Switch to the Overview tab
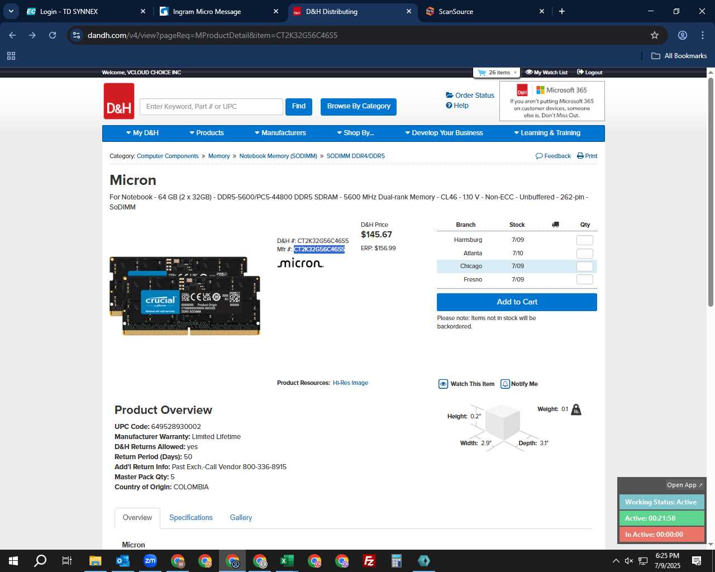This screenshot has height=572, width=715. 137,518
